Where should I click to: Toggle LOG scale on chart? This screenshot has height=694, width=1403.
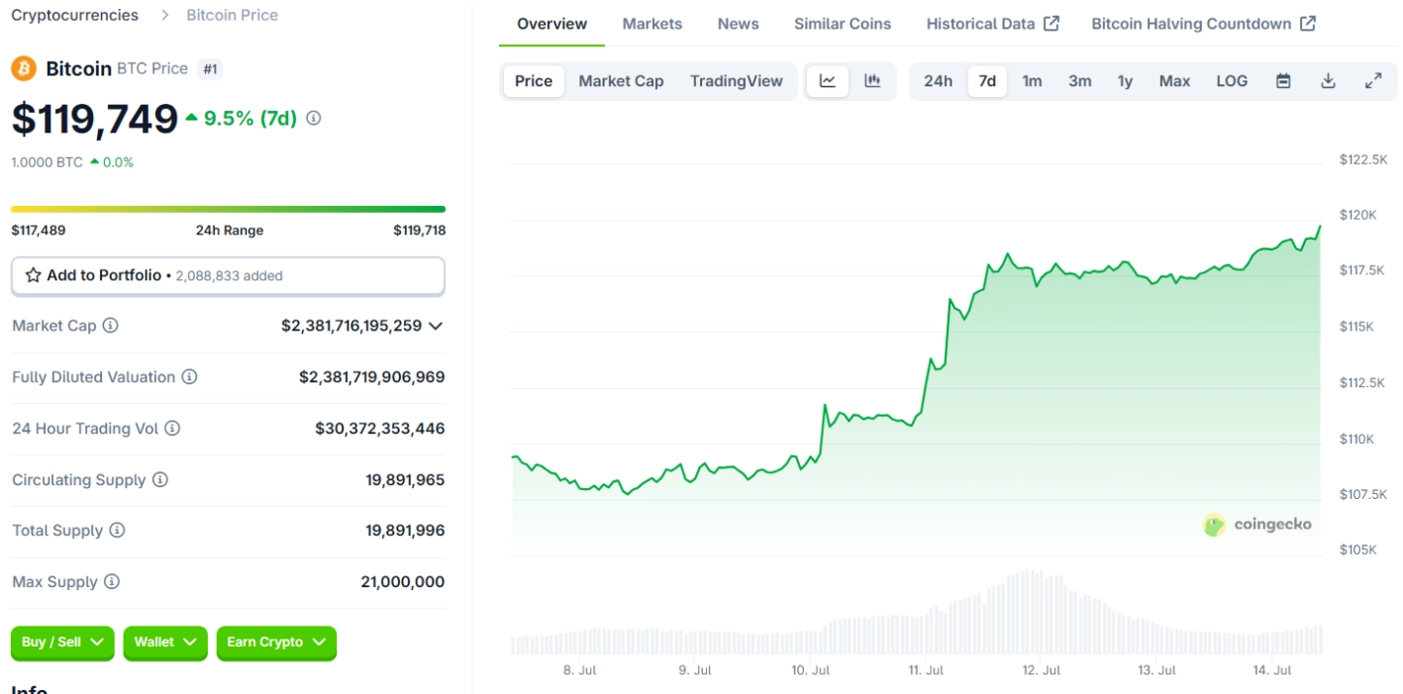coord(1232,81)
